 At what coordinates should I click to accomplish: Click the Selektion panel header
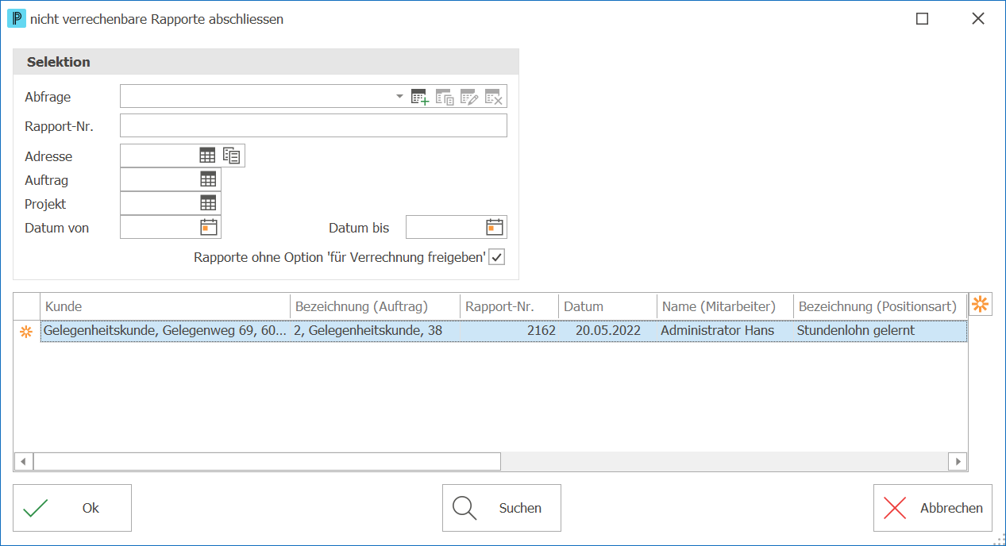point(266,62)
